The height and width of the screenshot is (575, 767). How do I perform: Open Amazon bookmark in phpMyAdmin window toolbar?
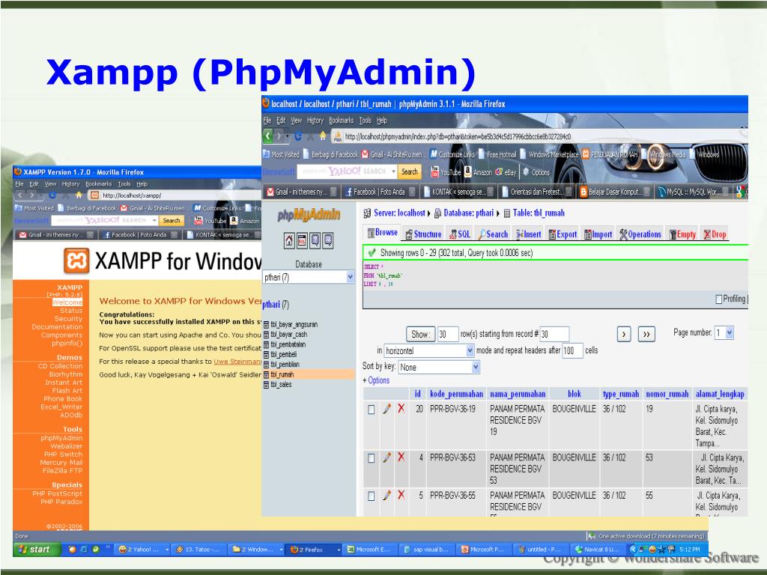[x=478, y=171]
